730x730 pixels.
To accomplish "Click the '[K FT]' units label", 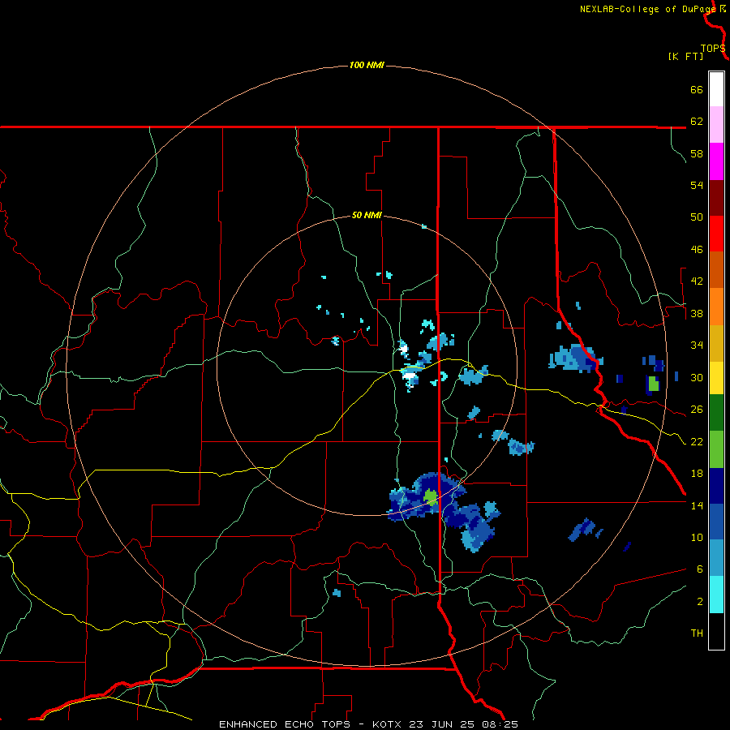I will click(x=685, y=56).
